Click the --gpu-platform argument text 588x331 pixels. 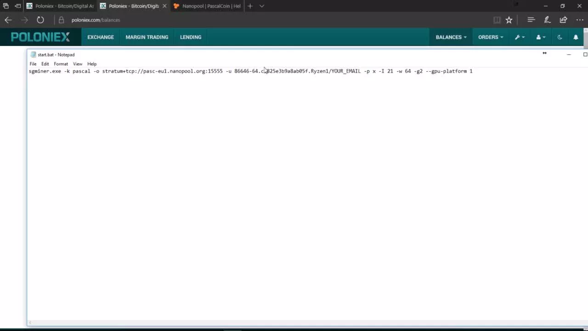click(x=446, y=71)
